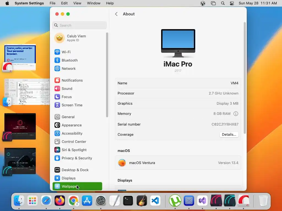
Task: Switch to Opera GX Stage Manager window
Action: [x=20, y=126]
